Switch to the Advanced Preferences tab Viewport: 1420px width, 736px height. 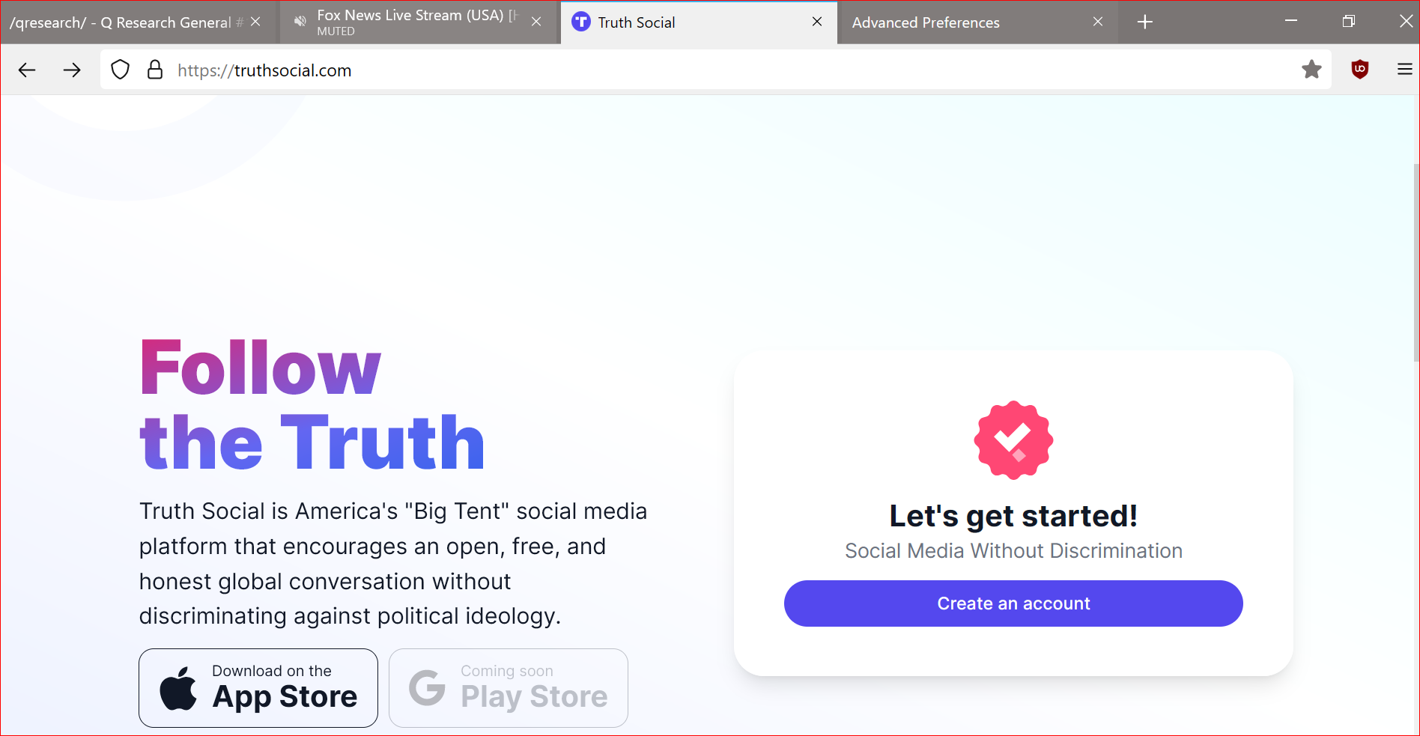point(978,22)
